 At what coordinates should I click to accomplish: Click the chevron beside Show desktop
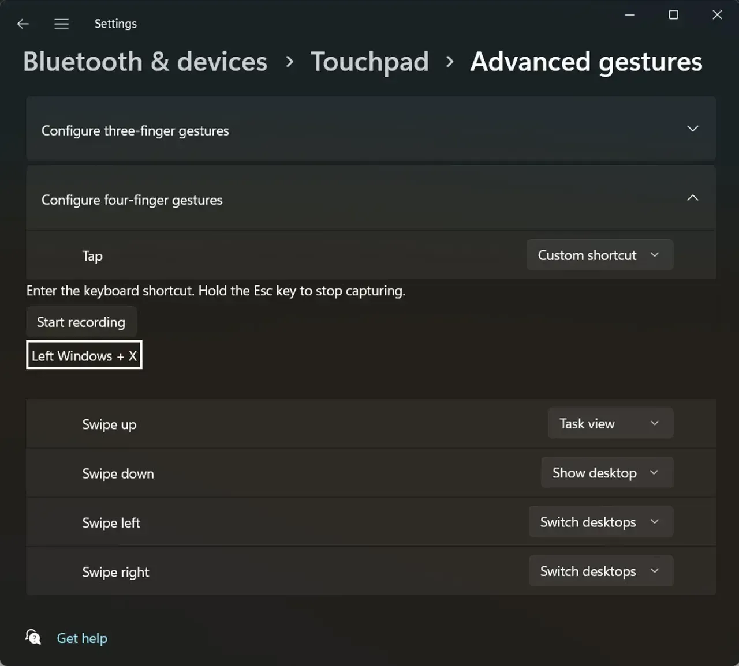654,472
